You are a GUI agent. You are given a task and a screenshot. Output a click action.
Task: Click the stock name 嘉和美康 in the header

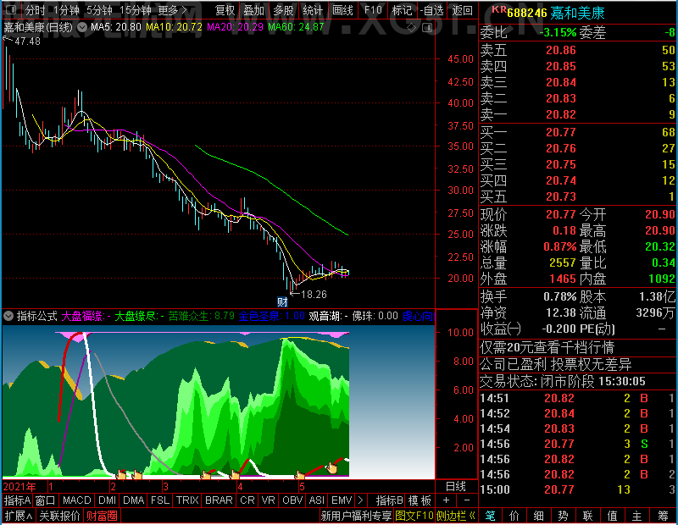coord(578,14)
